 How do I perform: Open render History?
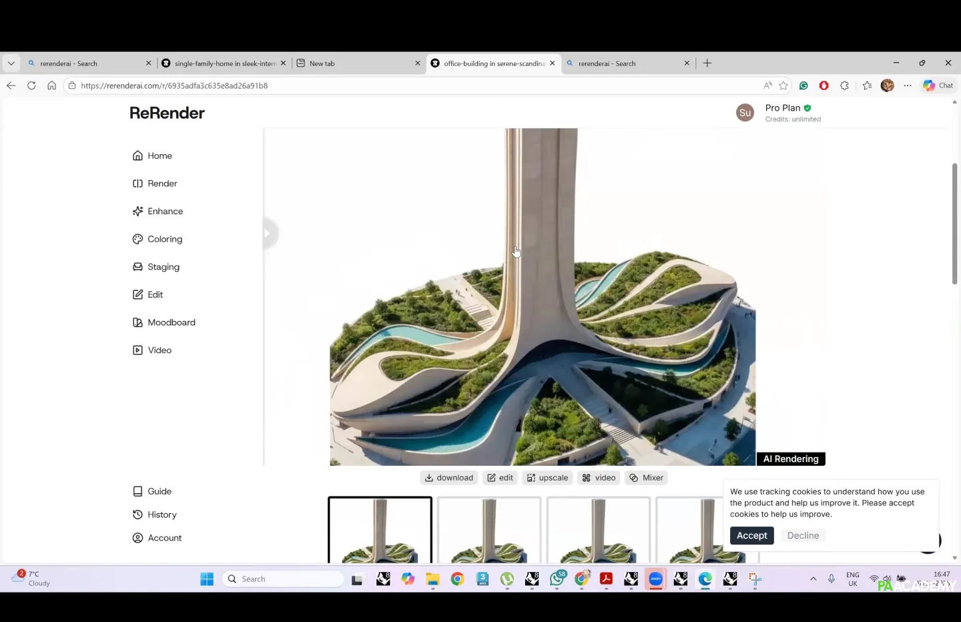coord(162,515)
